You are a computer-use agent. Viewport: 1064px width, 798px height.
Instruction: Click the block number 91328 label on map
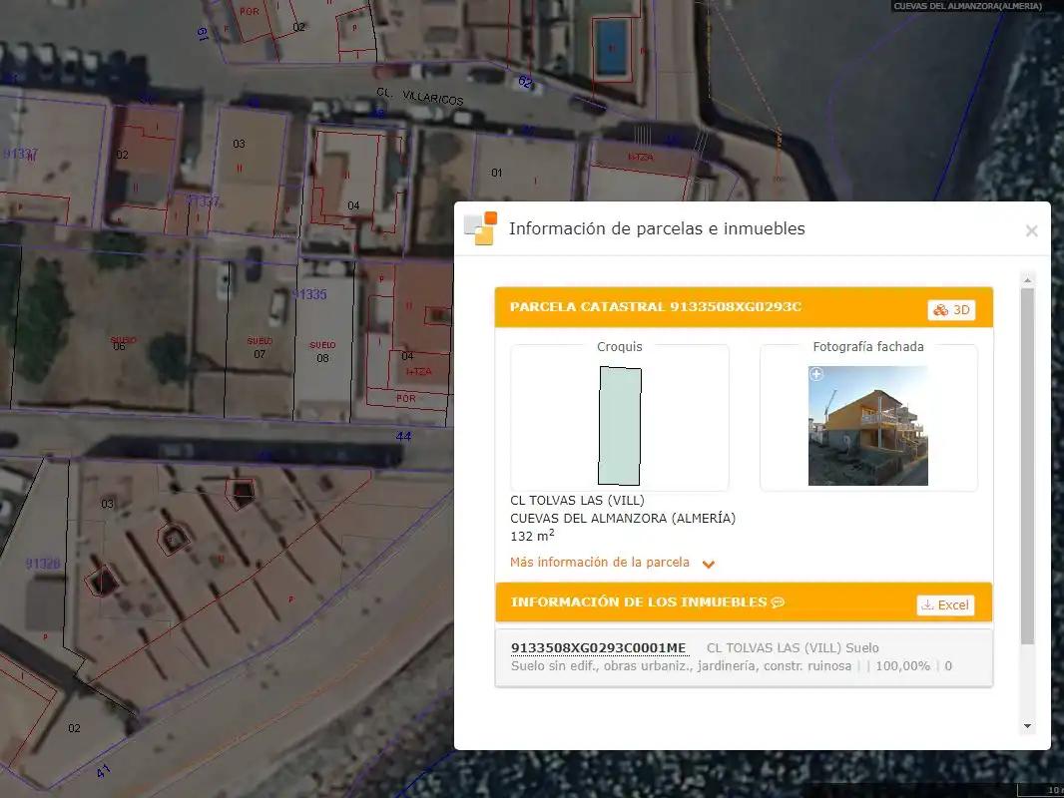[43, 564]
